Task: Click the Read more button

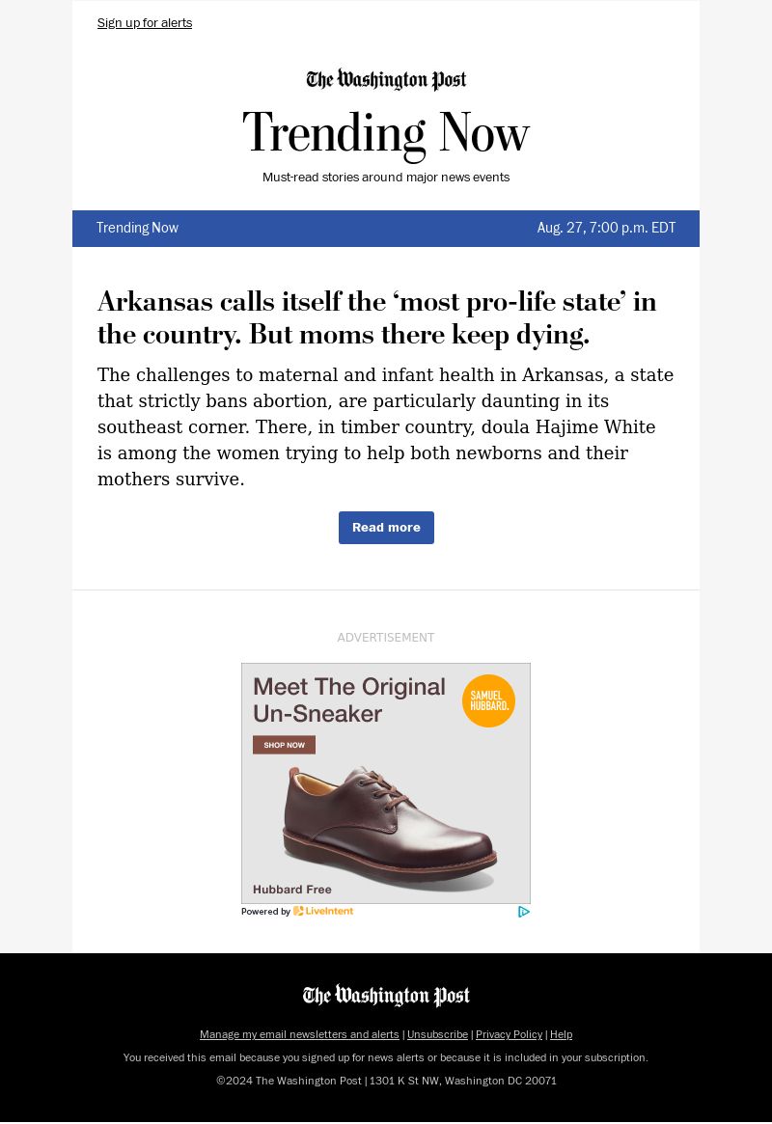Action: (386, 528)
